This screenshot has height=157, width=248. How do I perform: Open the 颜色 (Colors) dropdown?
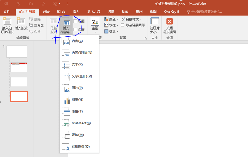point(111,19)
